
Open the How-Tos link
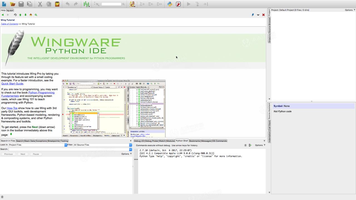(x=12, y=108)
